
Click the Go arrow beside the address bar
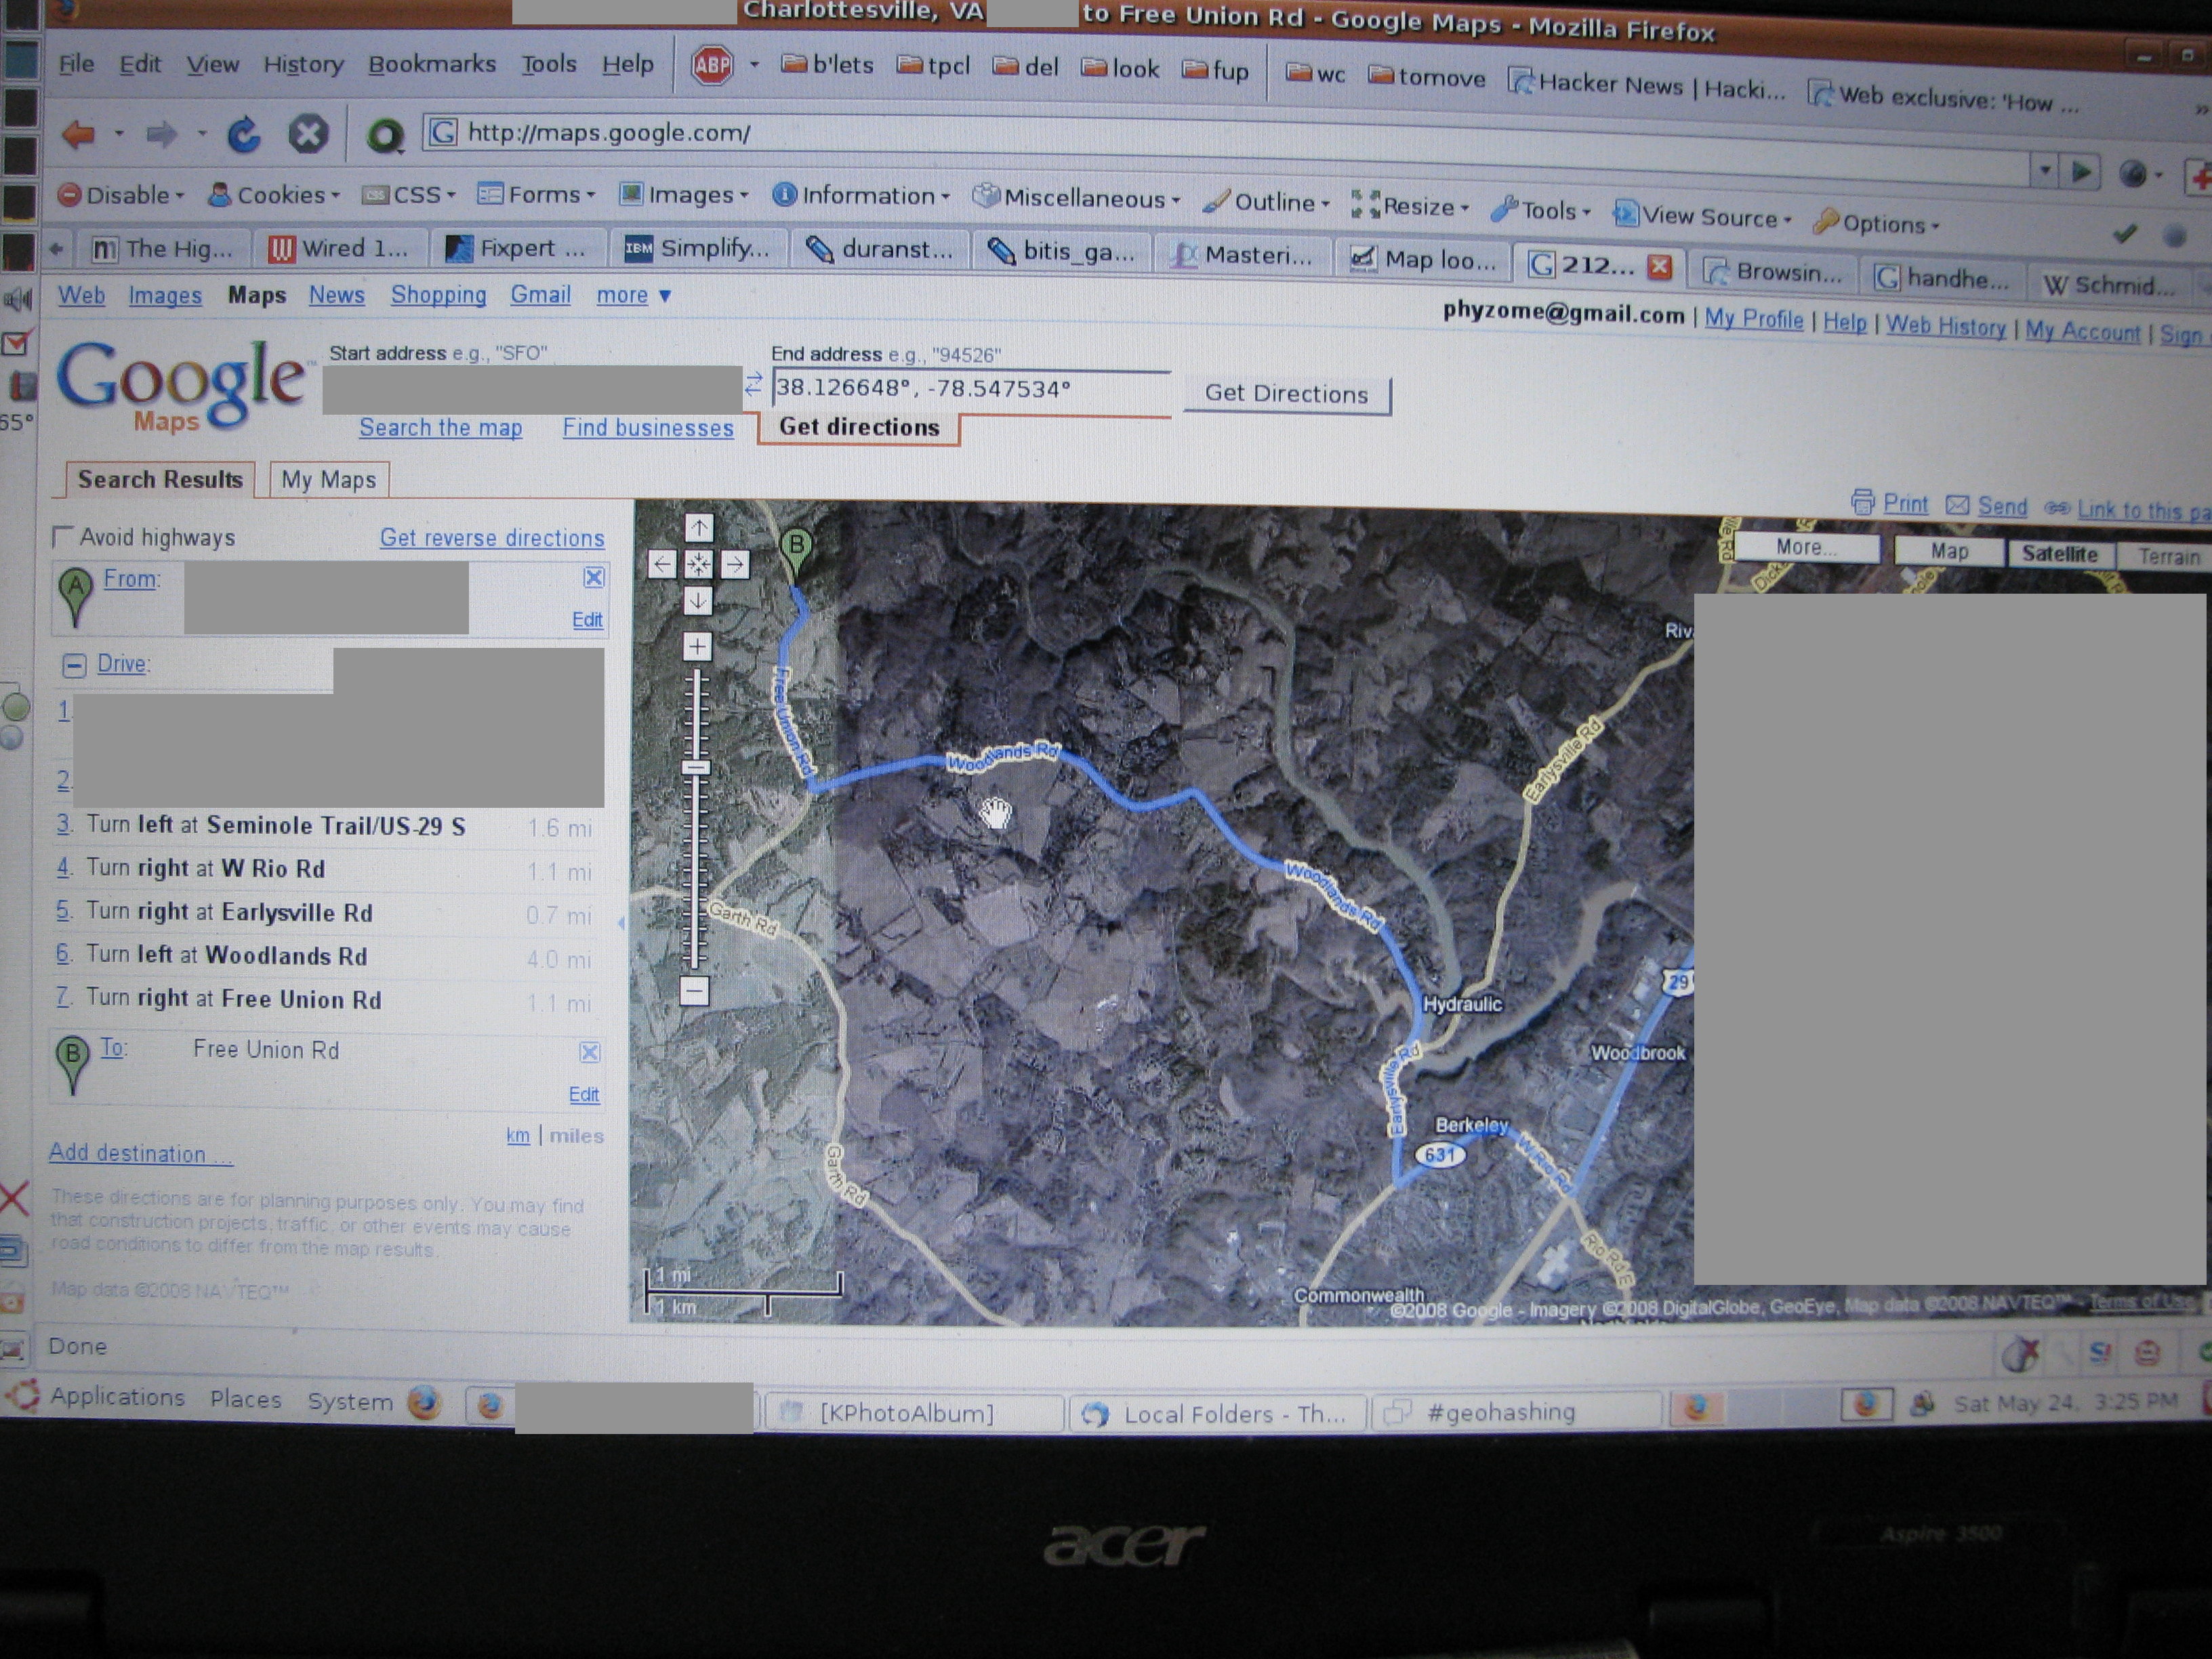[x=2082, y=172]
